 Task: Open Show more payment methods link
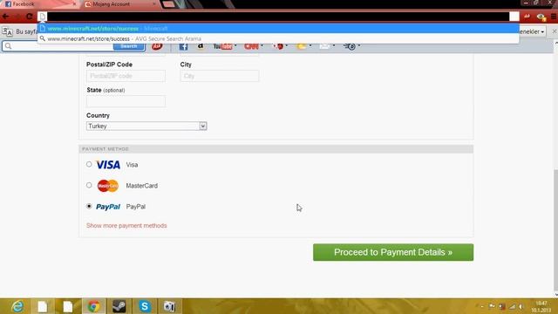coord(126,226)
